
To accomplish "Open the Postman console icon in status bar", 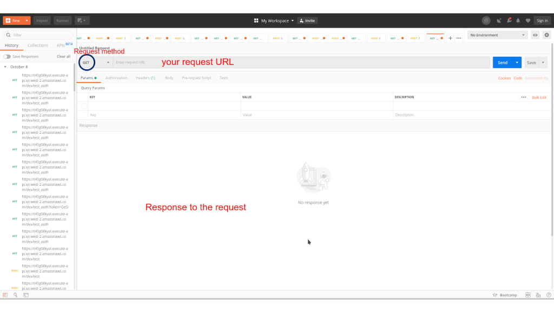I will tap(25, 295).
